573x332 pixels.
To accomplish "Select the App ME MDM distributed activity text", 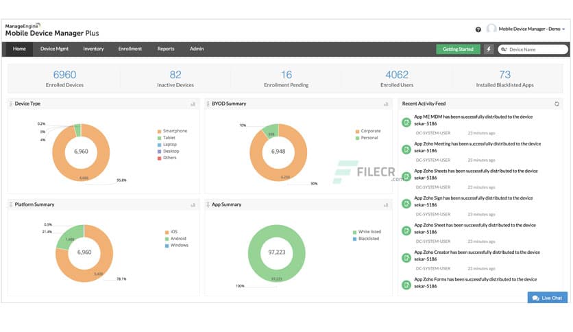I will point(473,120).
